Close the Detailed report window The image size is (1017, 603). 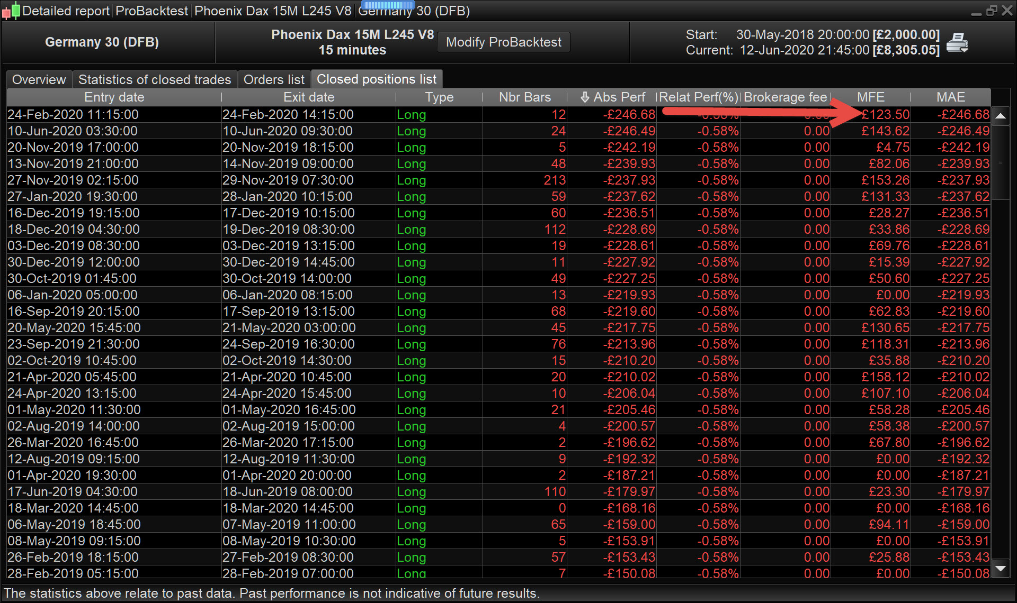tap(1007, 11)
